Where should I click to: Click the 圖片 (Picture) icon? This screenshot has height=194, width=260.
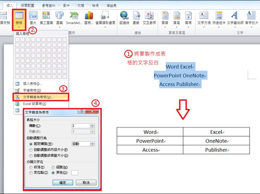(33, 15)
